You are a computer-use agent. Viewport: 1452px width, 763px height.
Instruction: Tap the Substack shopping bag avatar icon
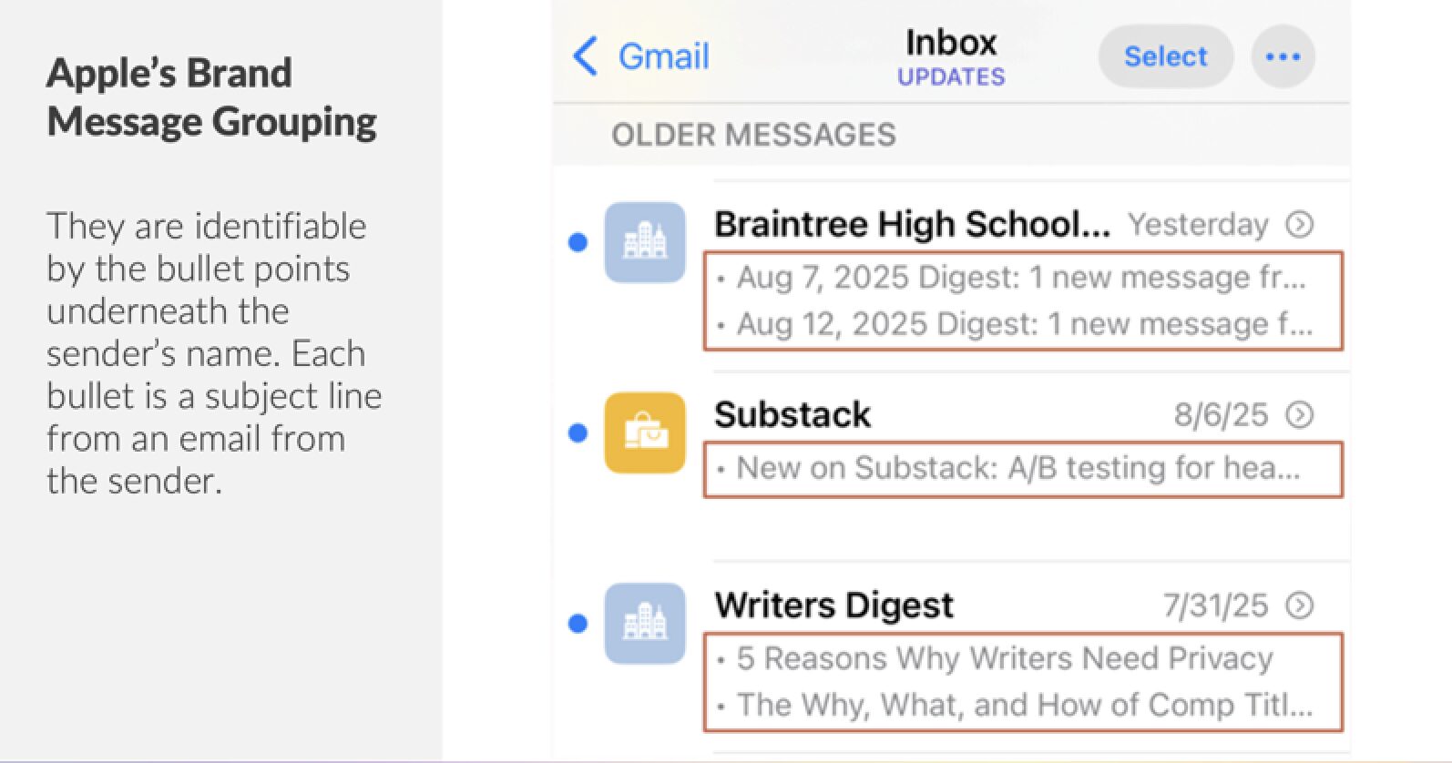pos(645,432)
